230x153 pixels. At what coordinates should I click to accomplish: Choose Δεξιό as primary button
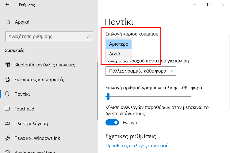[x=115, y=54]
